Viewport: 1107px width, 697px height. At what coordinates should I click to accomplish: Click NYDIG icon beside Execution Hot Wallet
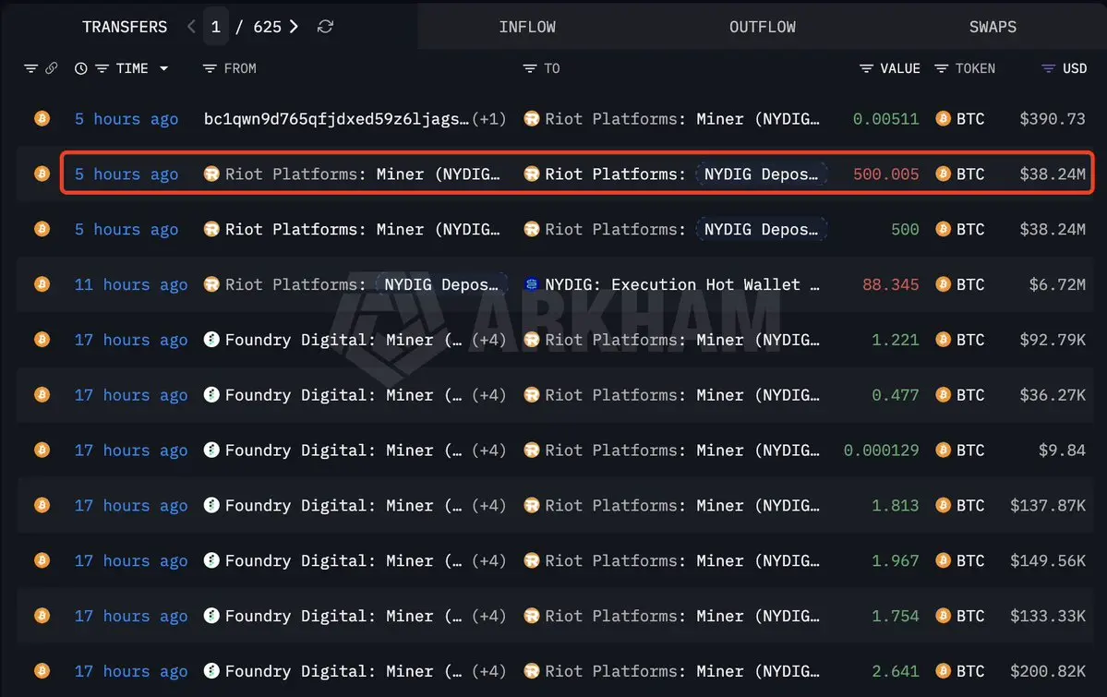(532, 284)
